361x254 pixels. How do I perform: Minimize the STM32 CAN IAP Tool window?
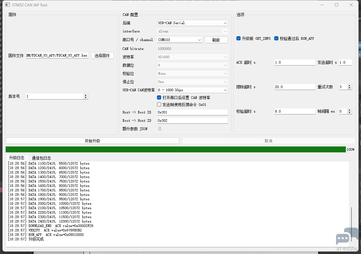tap(322, 5)
